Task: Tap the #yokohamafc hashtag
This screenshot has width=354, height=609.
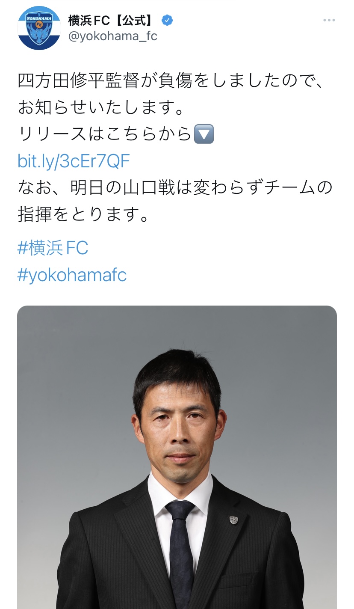Action: pos(72,275)
